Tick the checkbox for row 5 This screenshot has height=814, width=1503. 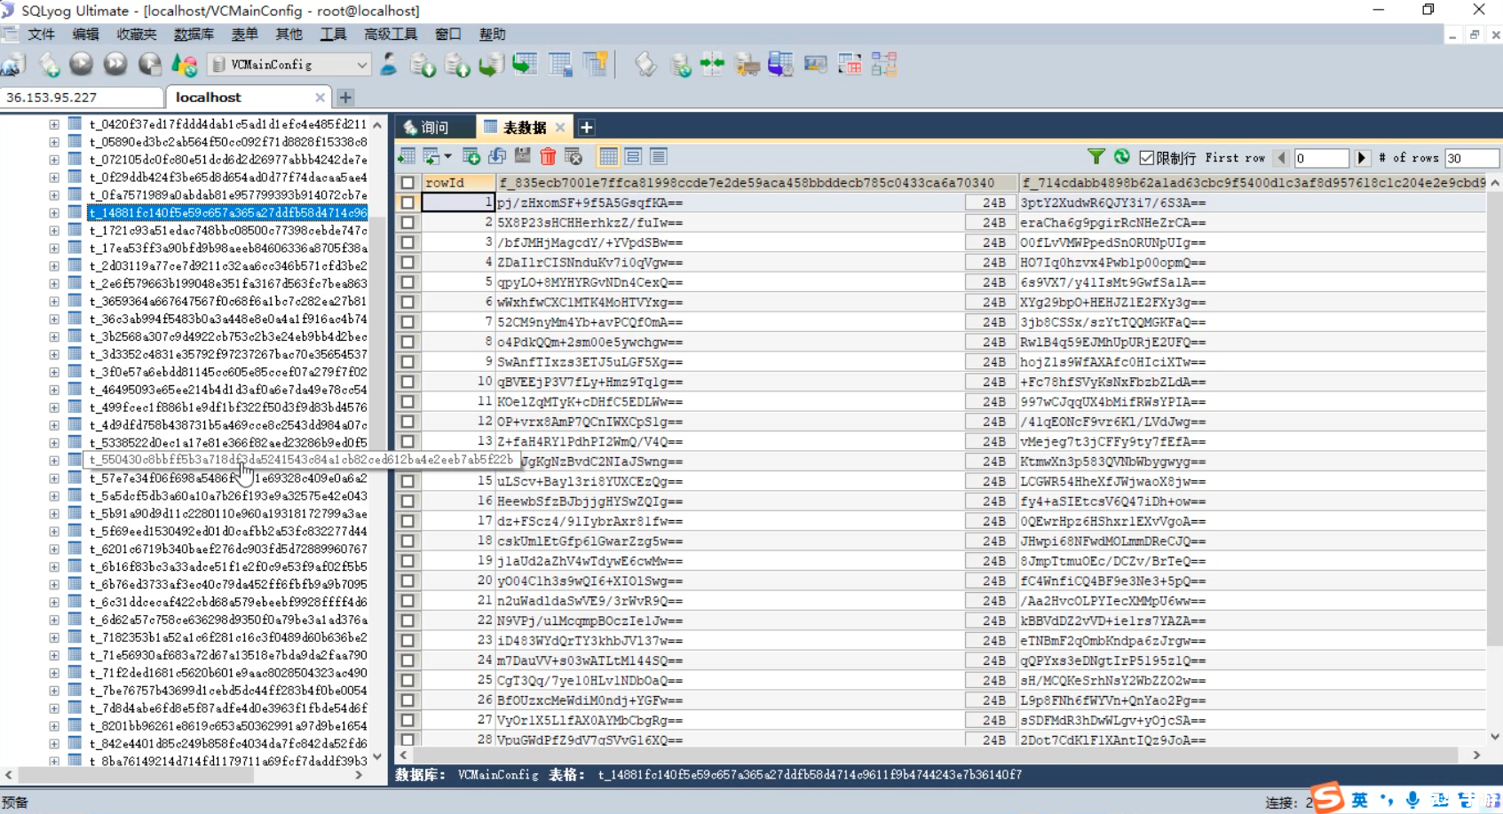(407, 282)
